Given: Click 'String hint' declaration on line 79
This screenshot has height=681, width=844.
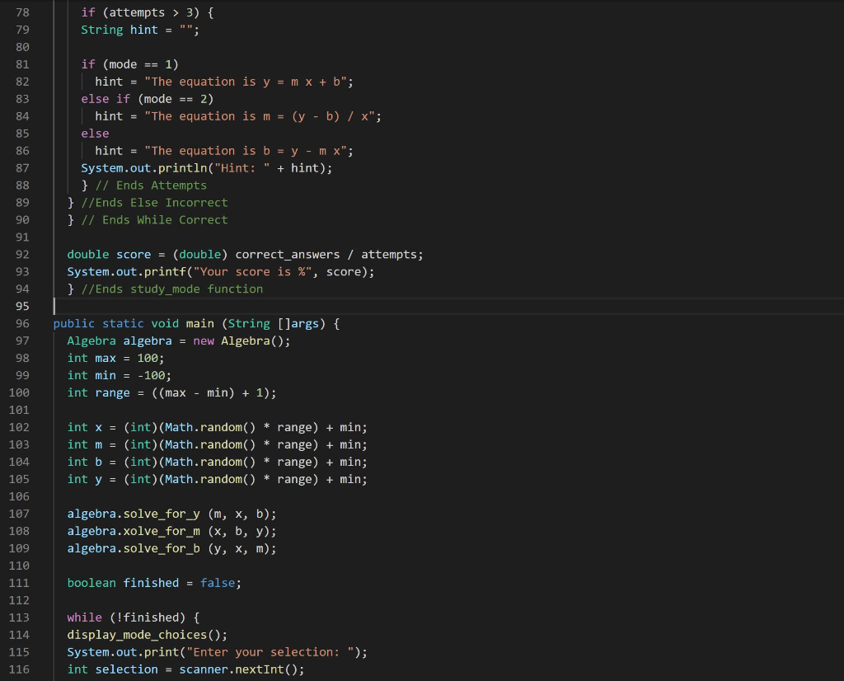Looking at the screenshot, I should (120, 30).
